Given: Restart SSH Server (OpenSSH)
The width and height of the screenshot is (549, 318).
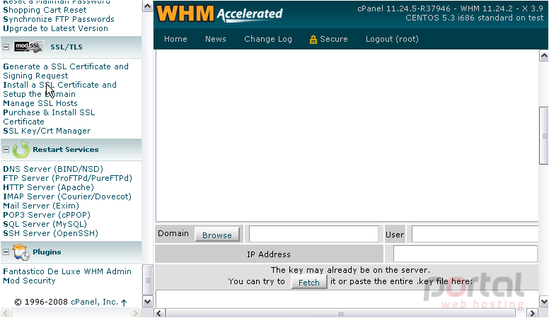Looking at the screenshot, I should point(50,233).
